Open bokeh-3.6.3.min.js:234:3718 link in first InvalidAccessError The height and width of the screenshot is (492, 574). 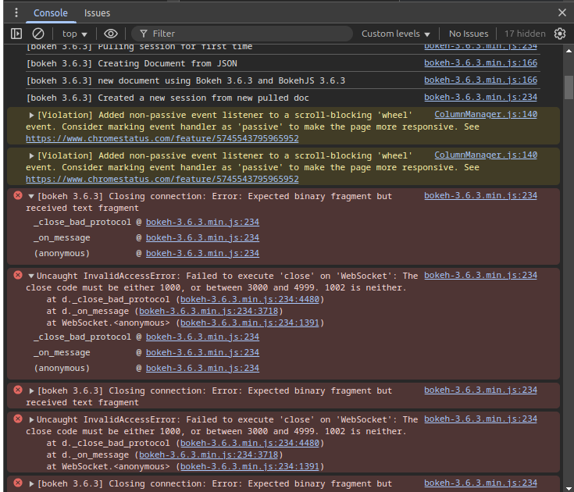[209, 311]
